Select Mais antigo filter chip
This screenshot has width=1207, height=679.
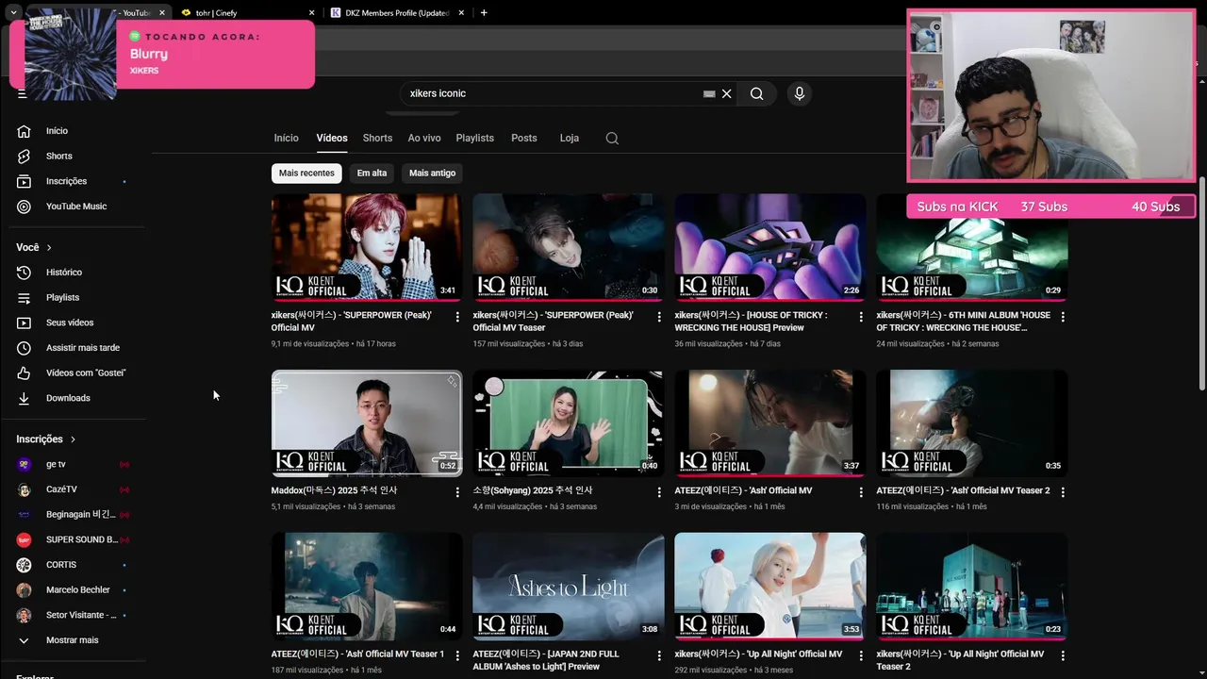click(432, 174)
